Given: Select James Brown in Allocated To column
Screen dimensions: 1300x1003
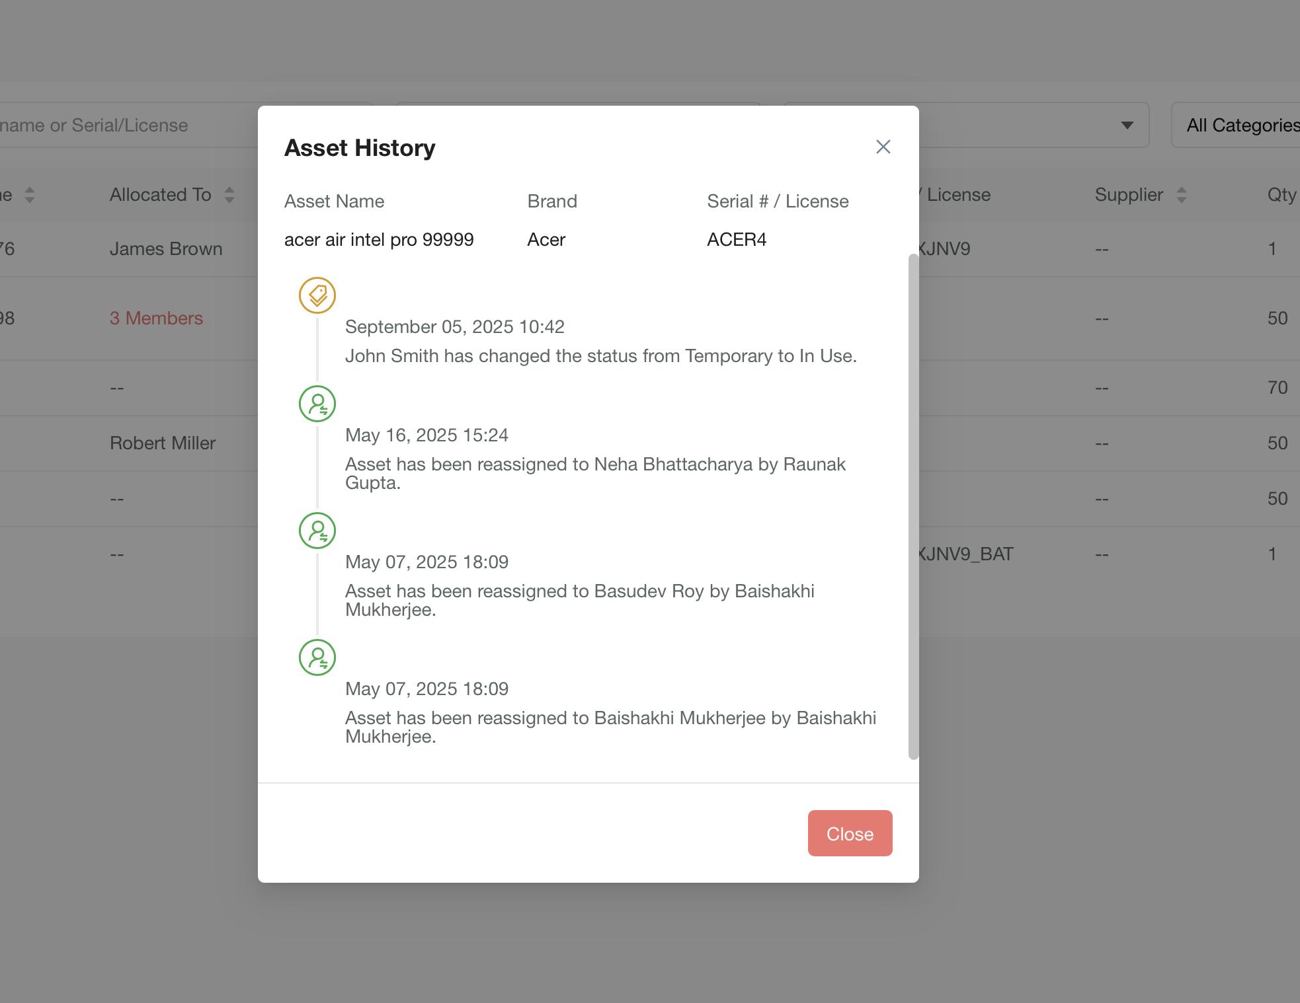Looking at the screenshot, I should click(x=166, y=249).
